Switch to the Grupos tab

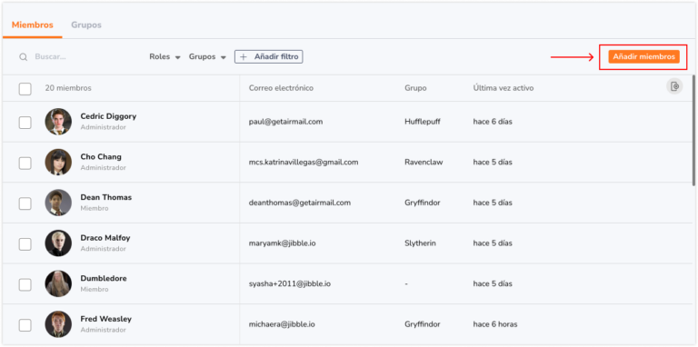click(x=86, y=25)
